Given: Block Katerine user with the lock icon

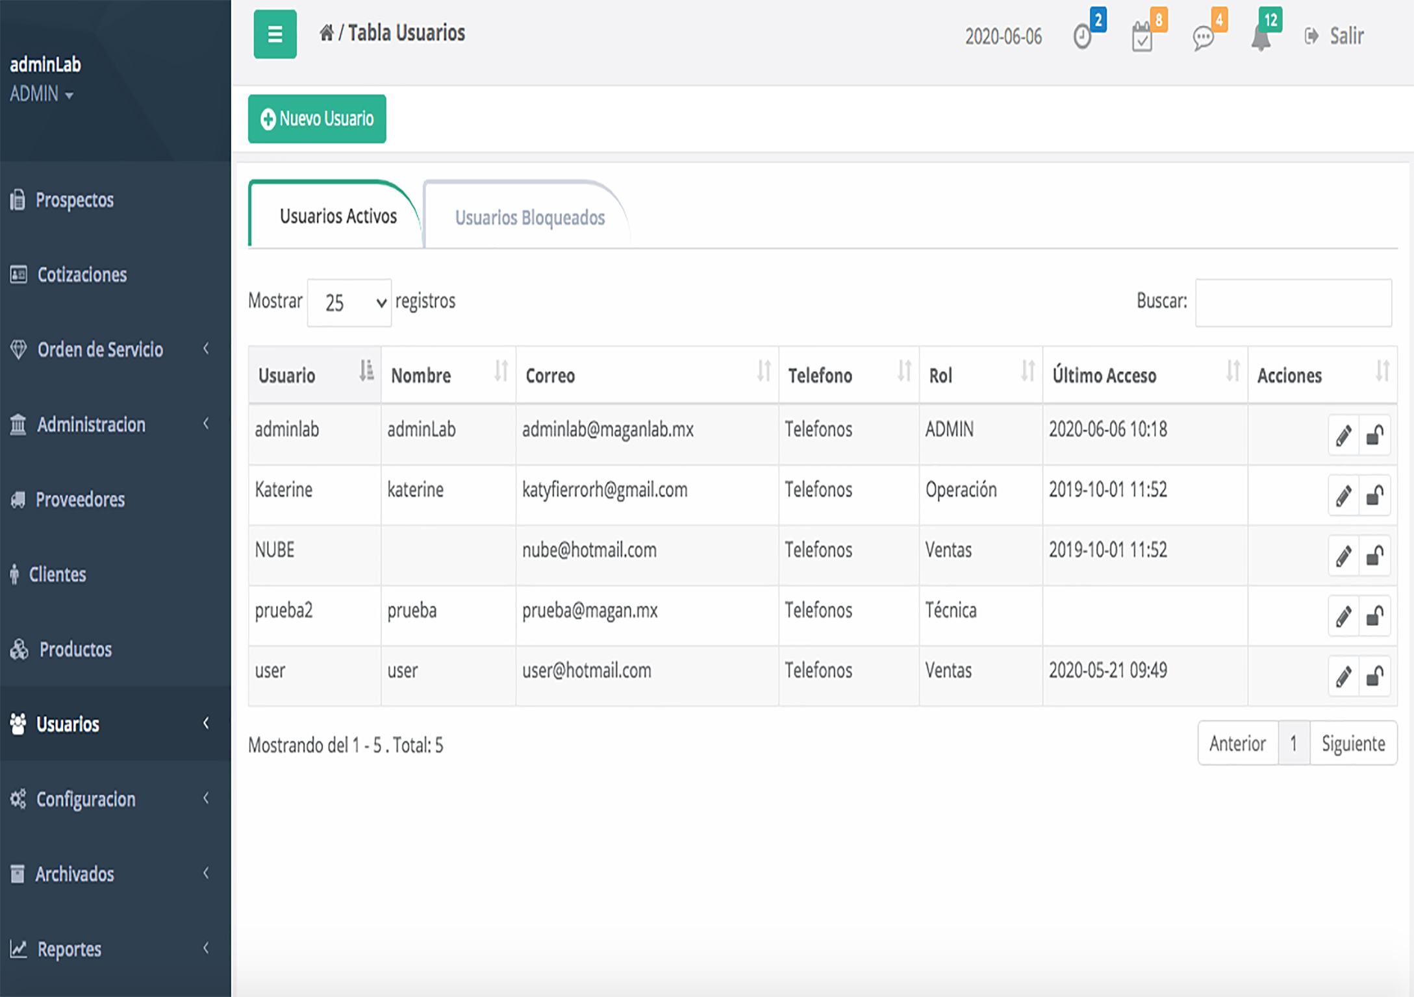Looking at the screenshot, I should coord(1374,496).
